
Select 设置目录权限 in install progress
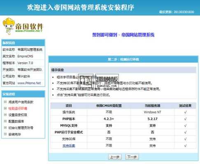[x=18, y=115]
